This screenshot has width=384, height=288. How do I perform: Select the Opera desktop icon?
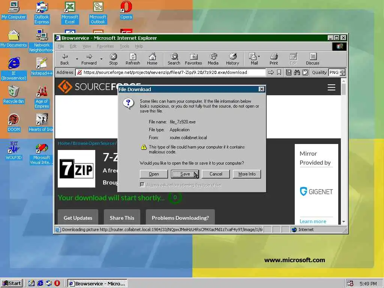point(126,10)
